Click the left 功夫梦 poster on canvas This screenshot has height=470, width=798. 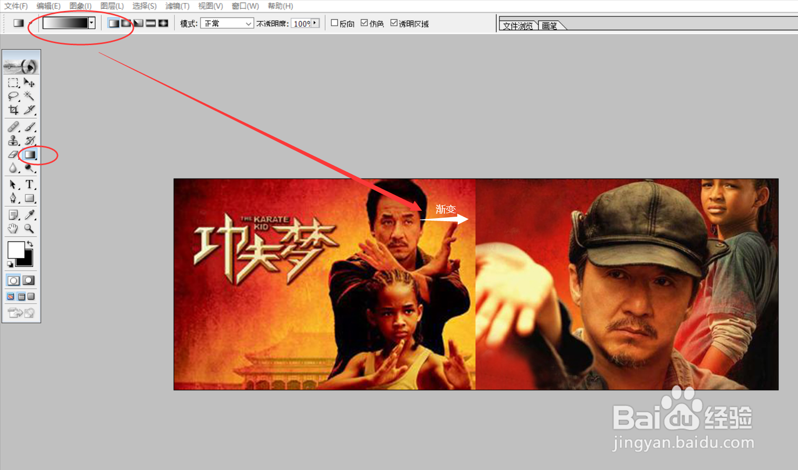coord(324,284)
